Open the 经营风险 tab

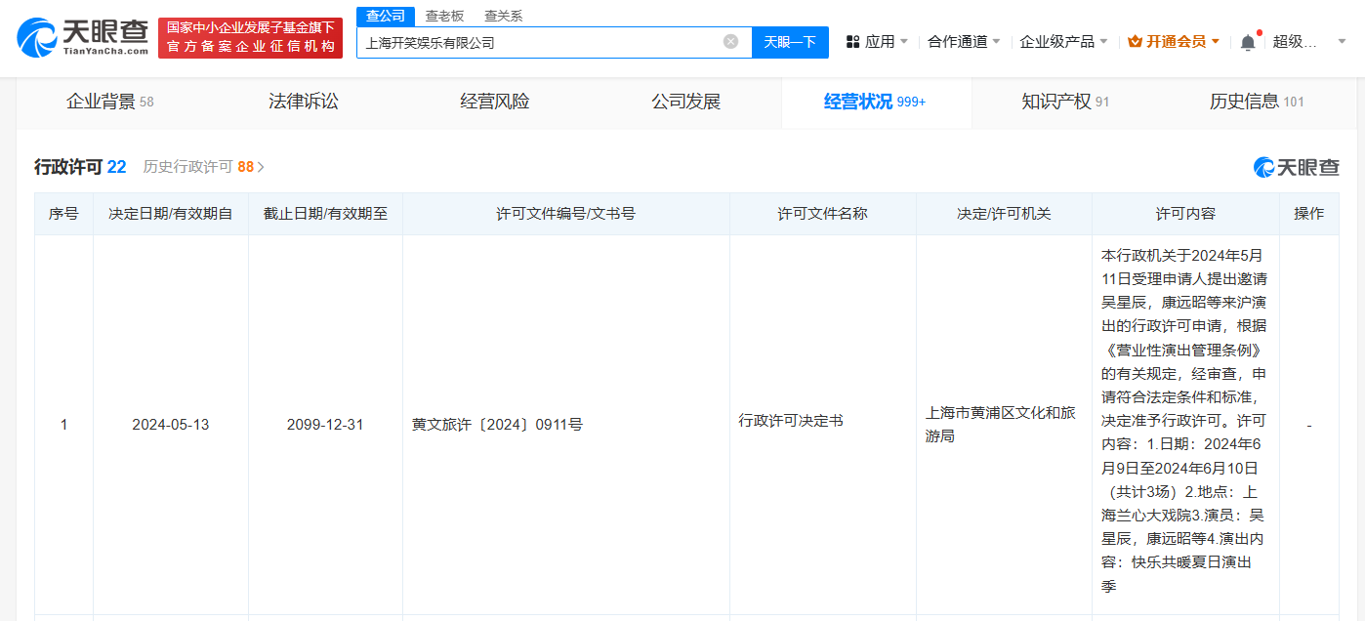(x=495, y=102)
